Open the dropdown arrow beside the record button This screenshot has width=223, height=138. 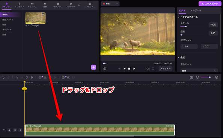click(x=117, y=4)
